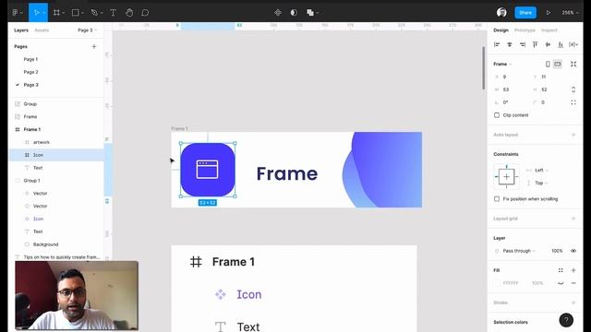The width and height of the screenshot is (591, 332).
Task: Open the help question mark button
Action: (x=566, y=320)
